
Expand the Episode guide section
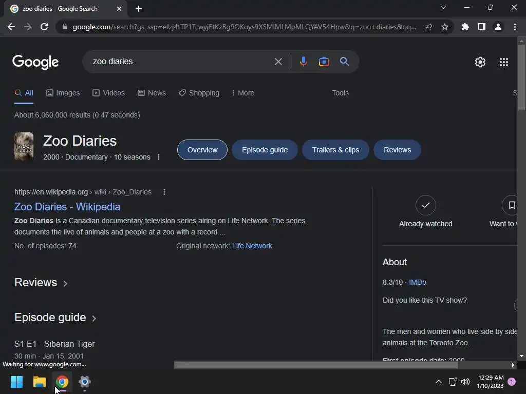pos(55,318)
